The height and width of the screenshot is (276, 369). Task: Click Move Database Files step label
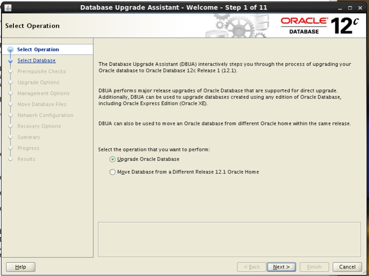tap(42, 104)
